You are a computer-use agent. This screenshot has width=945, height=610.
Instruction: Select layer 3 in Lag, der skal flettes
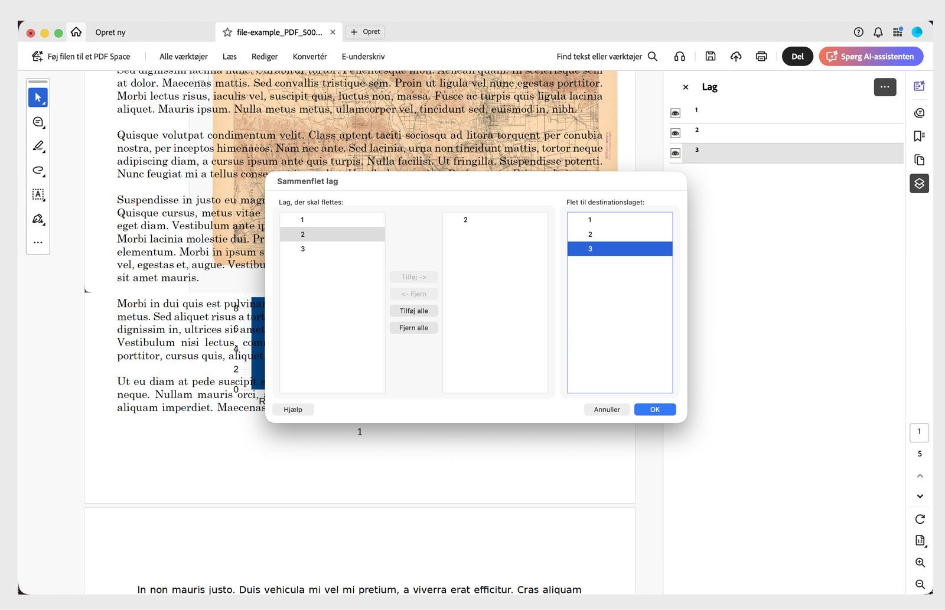point(333,249)
